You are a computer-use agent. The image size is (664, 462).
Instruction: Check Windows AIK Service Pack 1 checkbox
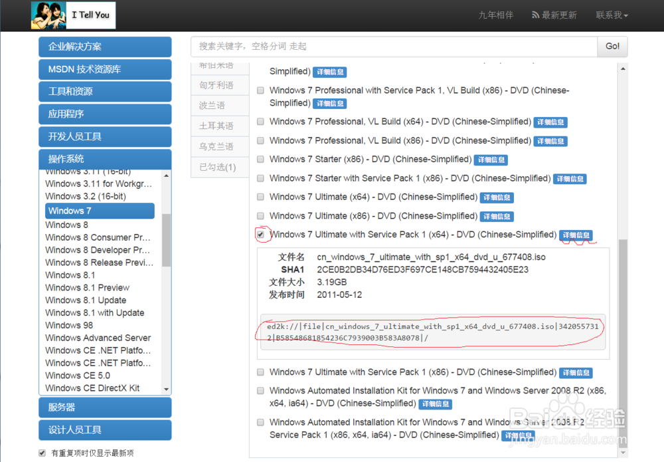[x=260, y=422]
